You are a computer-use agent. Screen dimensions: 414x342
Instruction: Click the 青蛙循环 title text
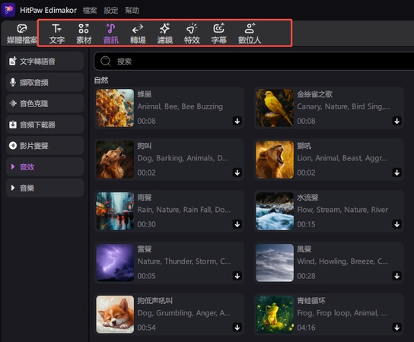tap(311, 301)
